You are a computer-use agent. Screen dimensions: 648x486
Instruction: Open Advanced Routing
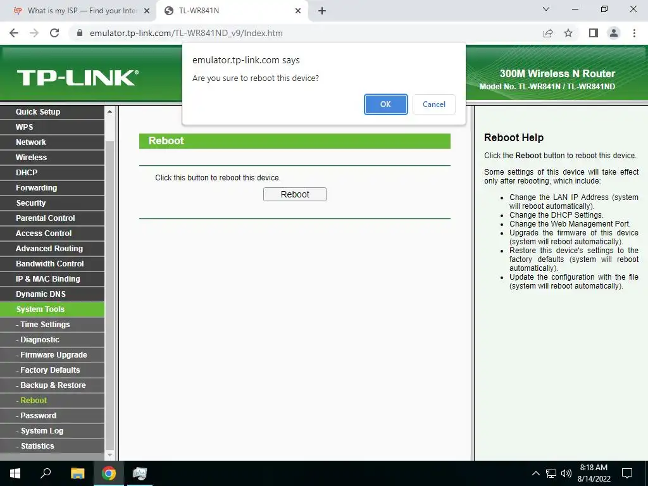pyautogui.click(x=52, y=249)
